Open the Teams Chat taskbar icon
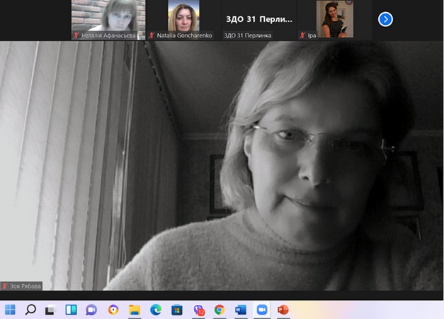This screenshot has height=319, width=444. tap(91, 310)
